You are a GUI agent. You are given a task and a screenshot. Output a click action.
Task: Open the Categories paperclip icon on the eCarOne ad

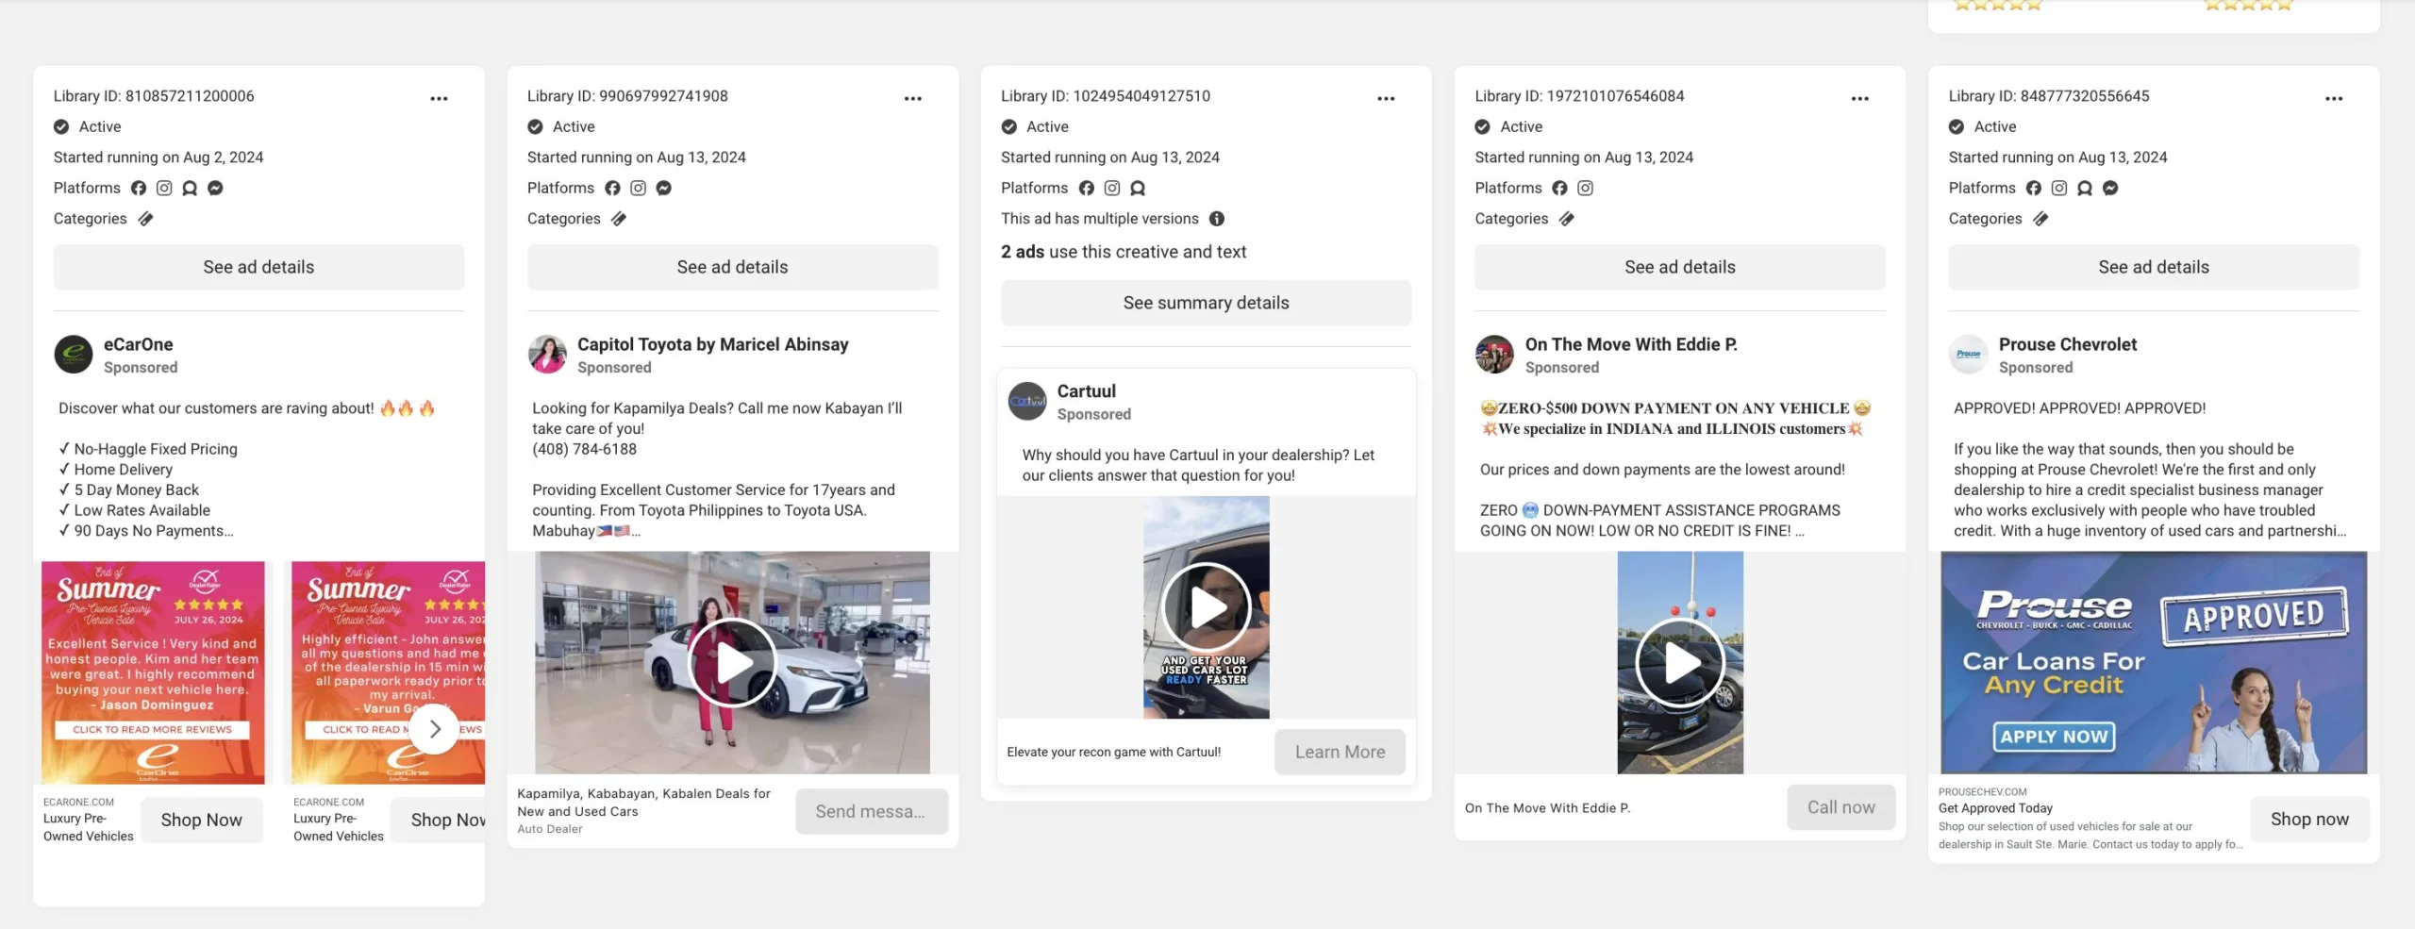(144, 218)
